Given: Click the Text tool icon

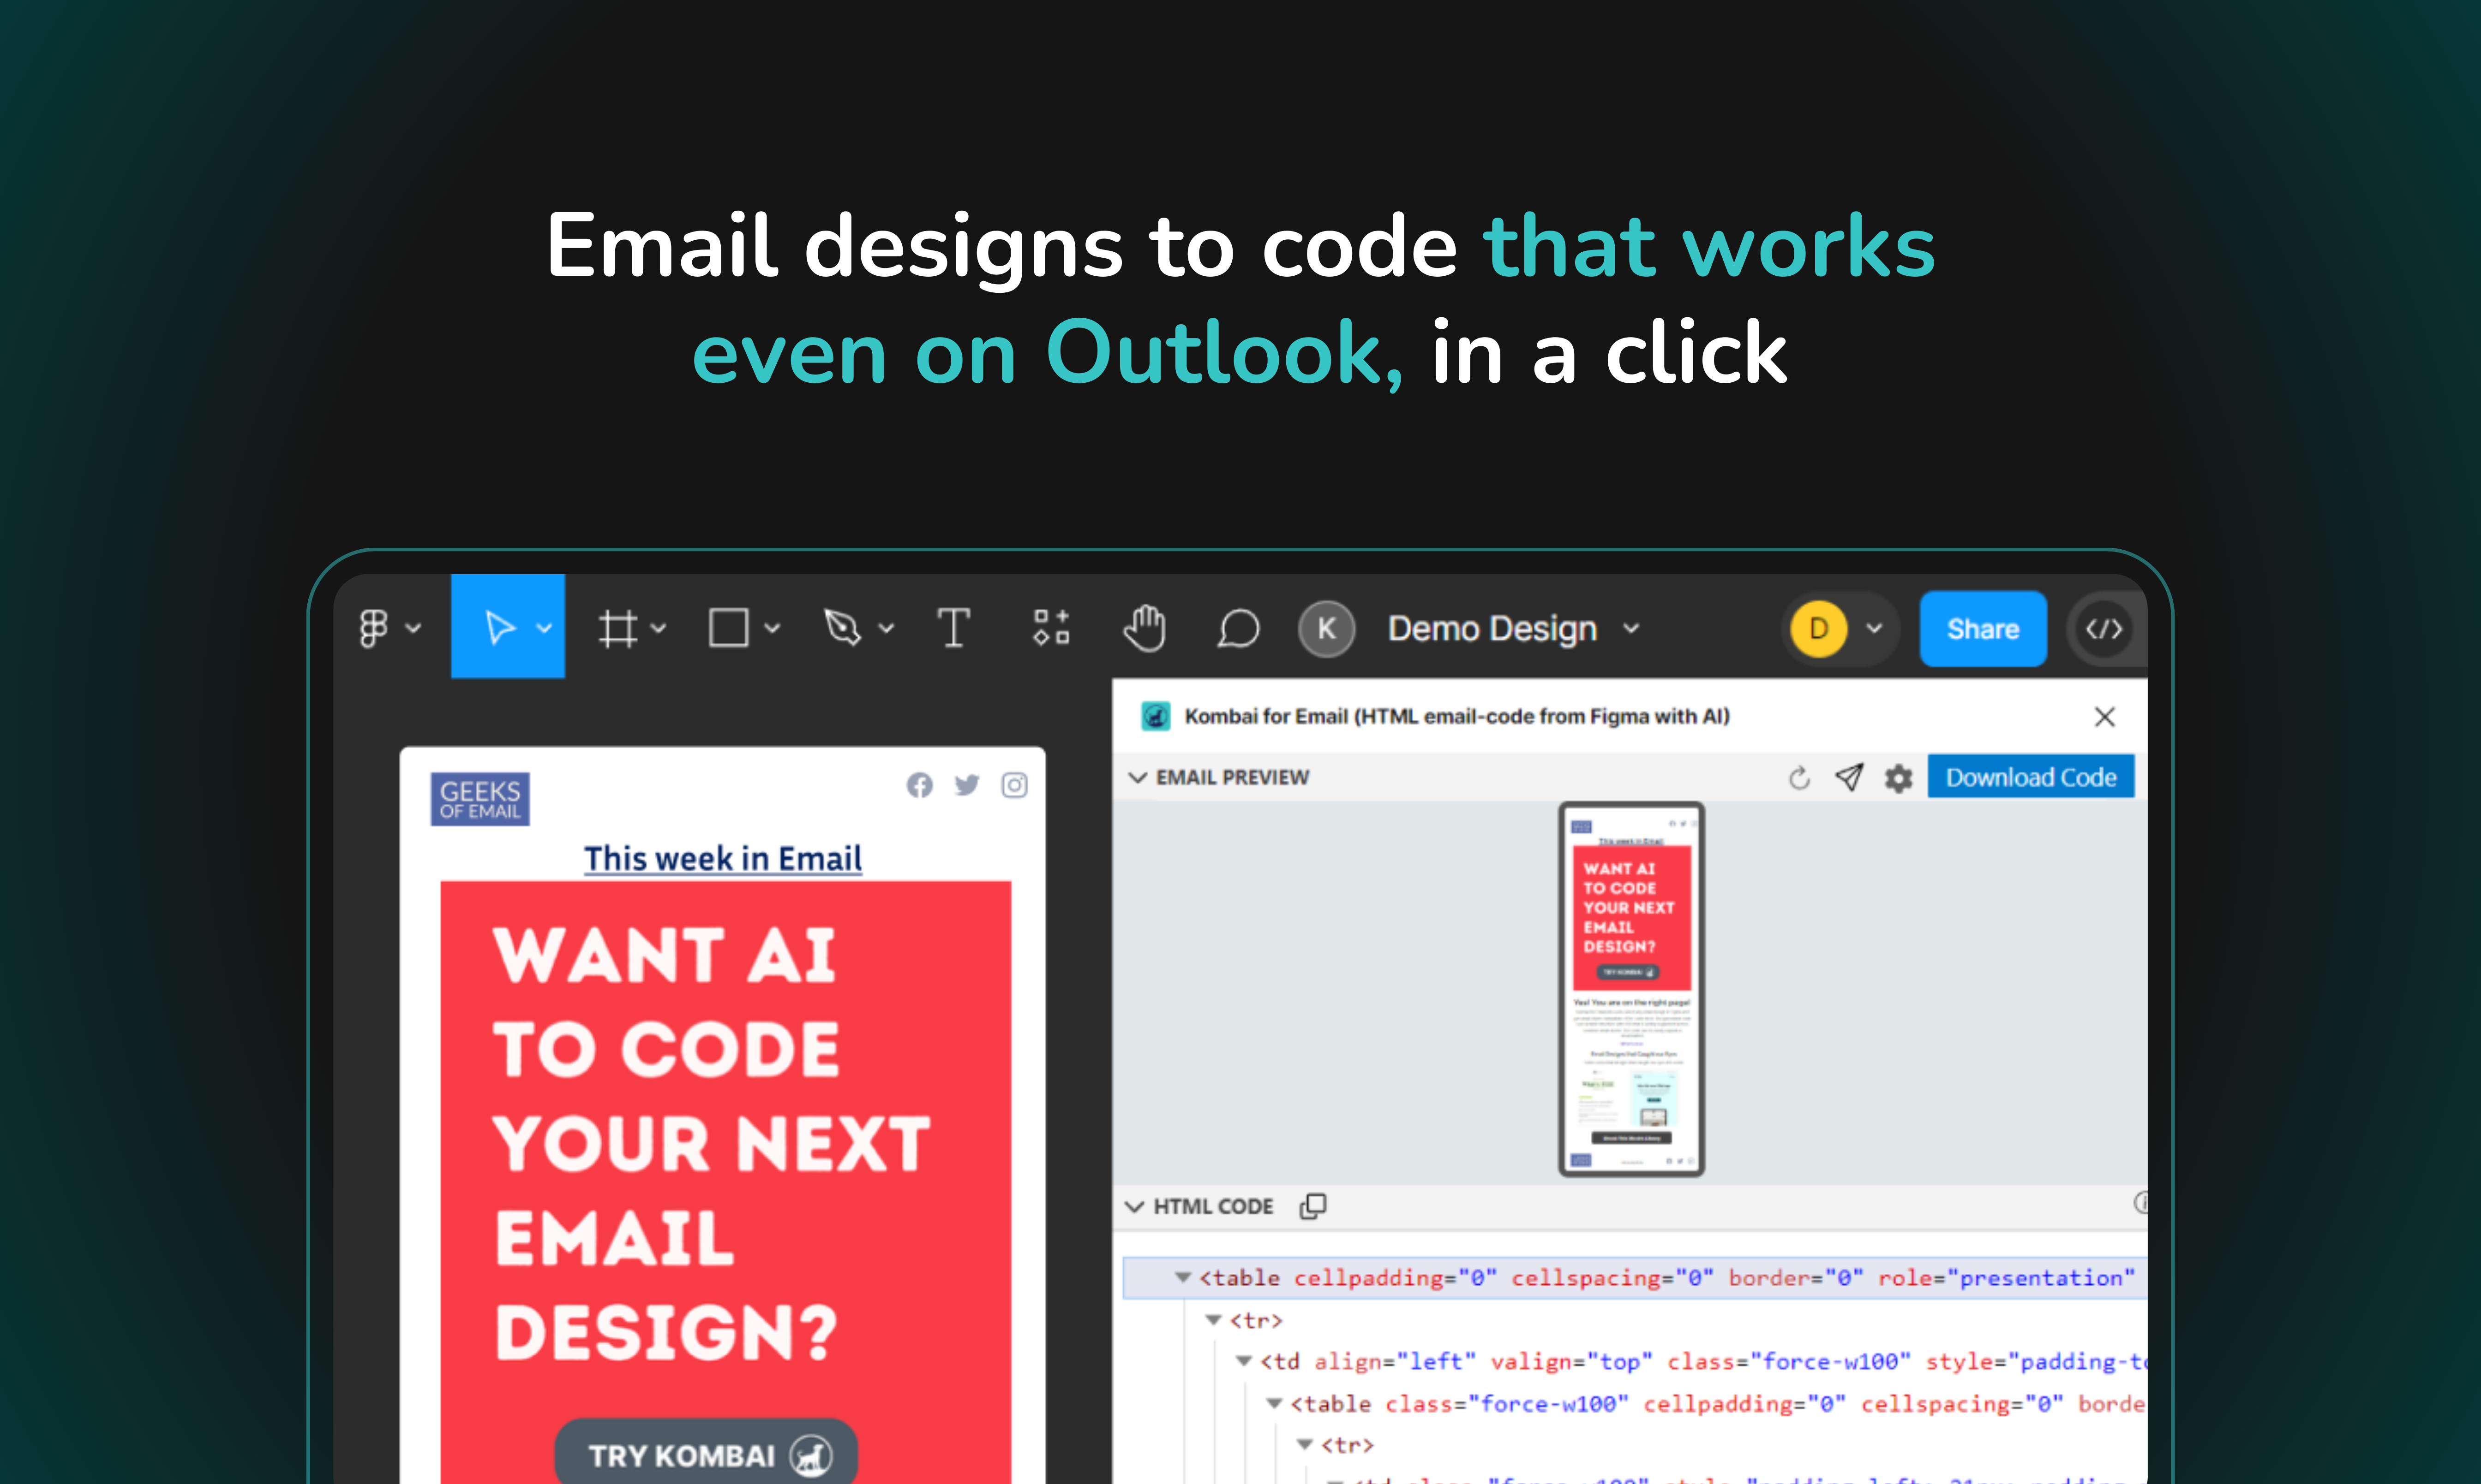Looking at the screenshot, I should click(x=956, y=627).
